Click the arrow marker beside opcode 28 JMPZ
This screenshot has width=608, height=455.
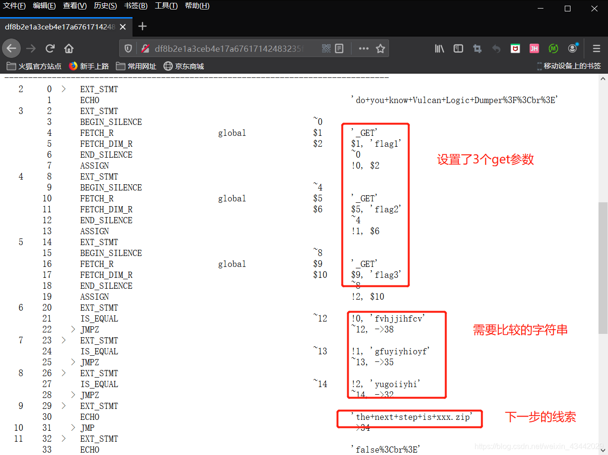coord(73,395)
